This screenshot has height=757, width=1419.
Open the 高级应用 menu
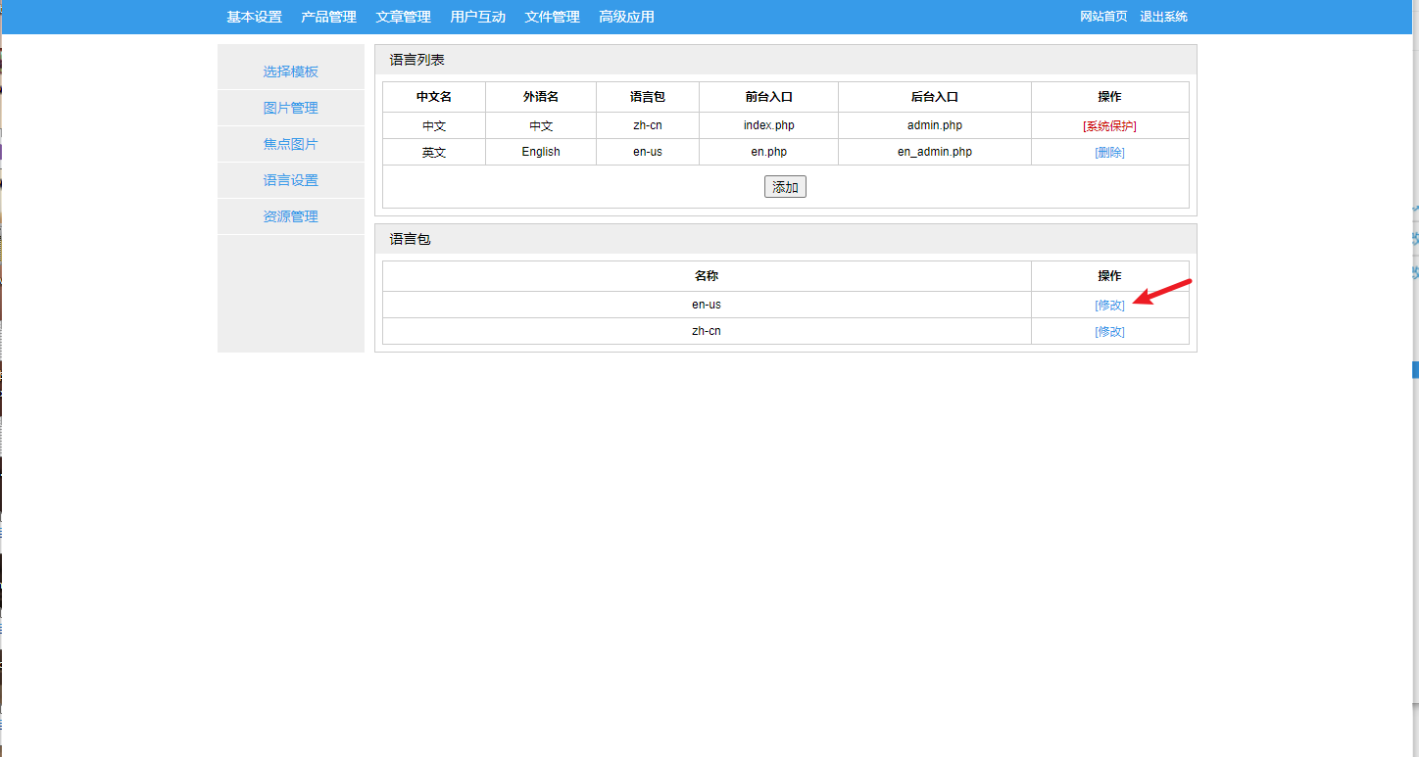coord(626,17)
